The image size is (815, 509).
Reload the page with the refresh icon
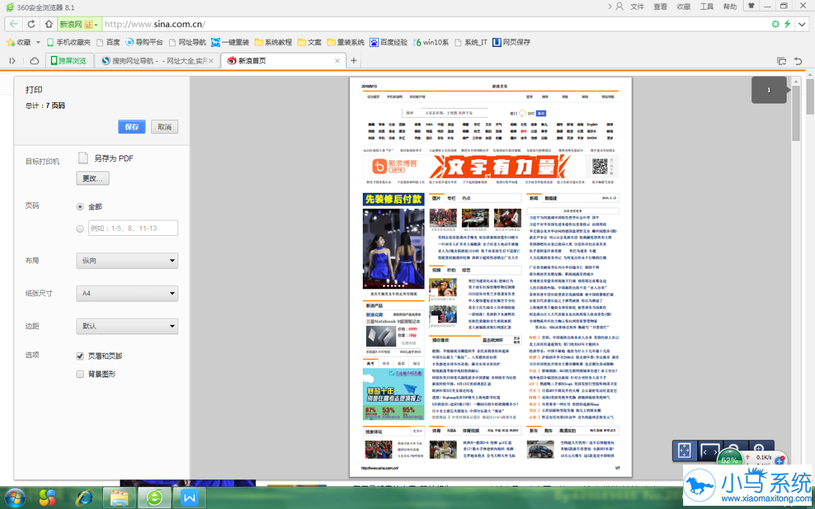31,24
